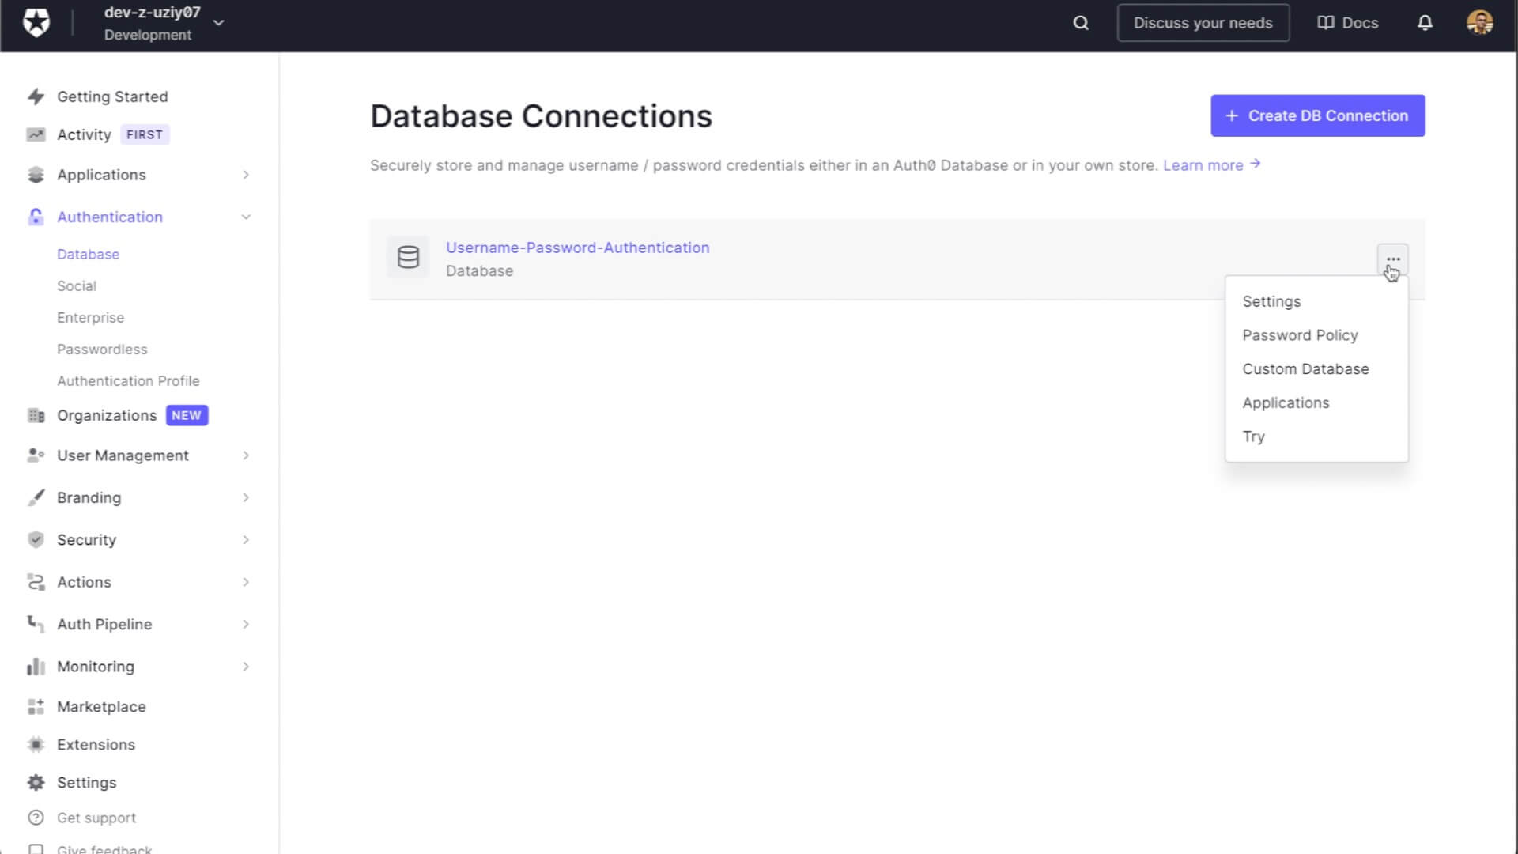Viewport: 1518px width, 854px height.
Task: Select Social under Authentication
Action: tap(77, 285)
